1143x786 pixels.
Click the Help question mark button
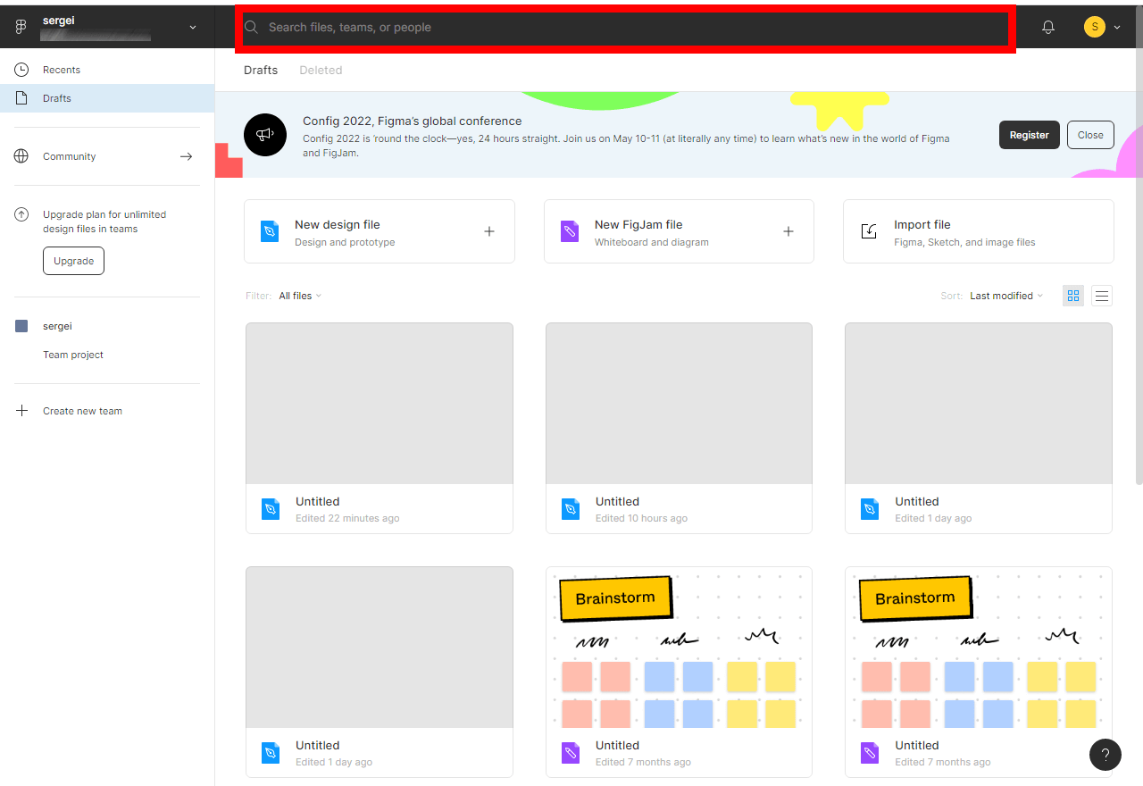point(1105,754)
